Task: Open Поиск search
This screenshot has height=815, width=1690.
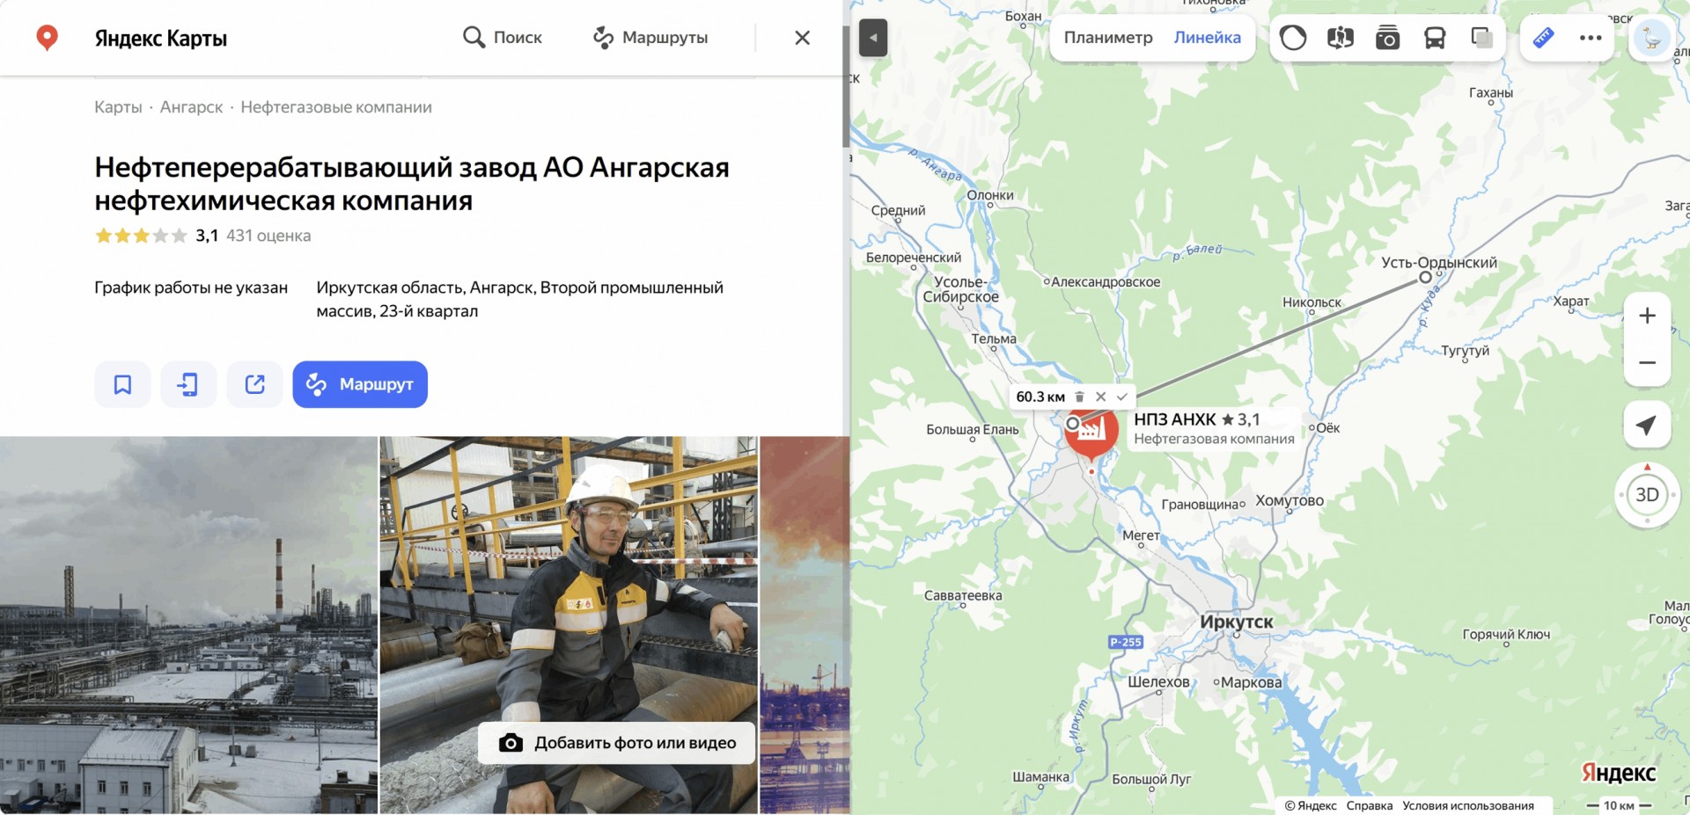Action: tap(503, 38)
